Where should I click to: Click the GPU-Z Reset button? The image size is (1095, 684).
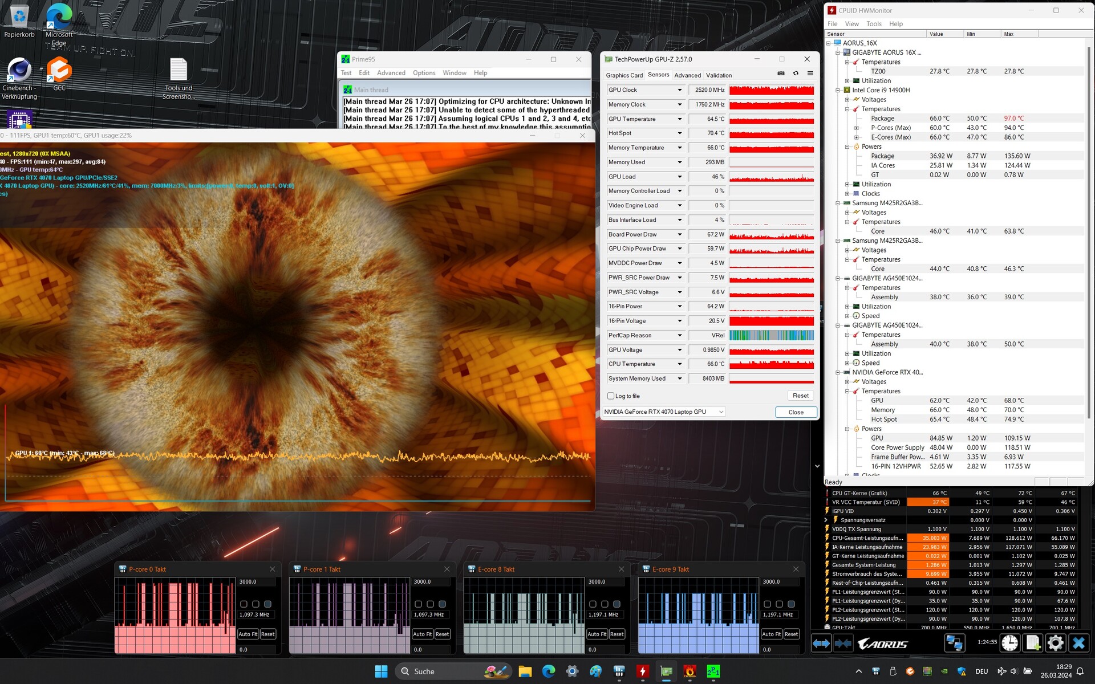(800, 396)
